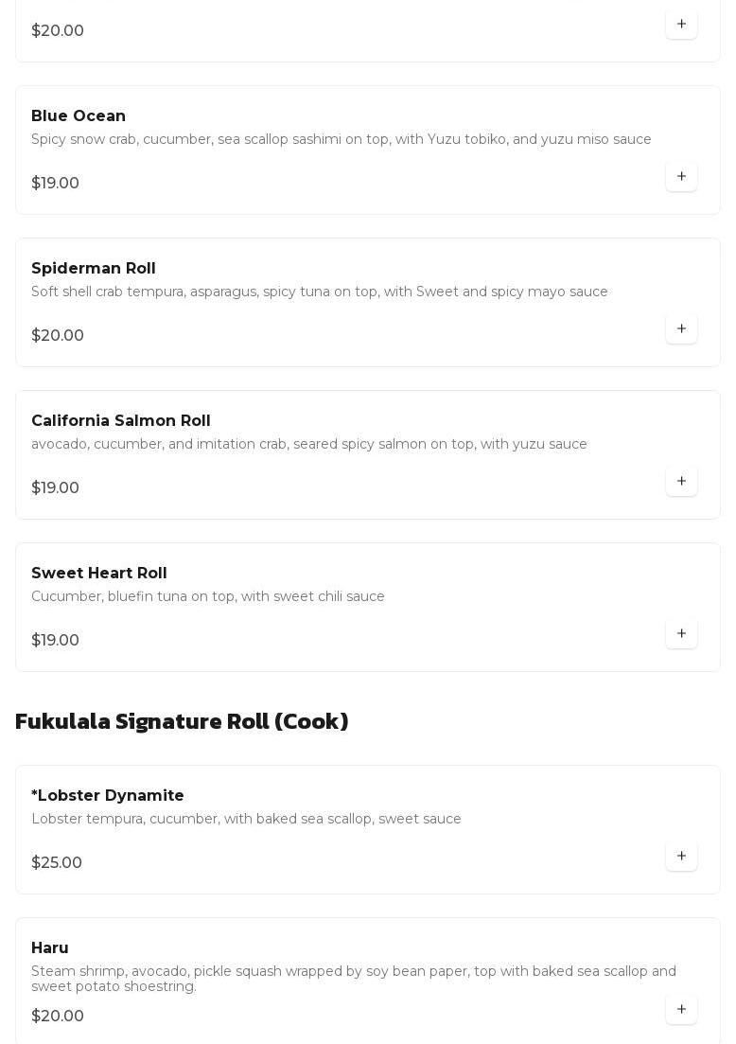736x1044 pixels.
Task: Open the Haru item title
Action: [50, 948]
